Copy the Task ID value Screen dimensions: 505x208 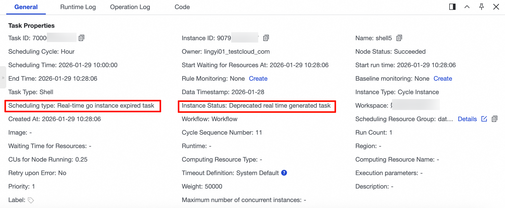(x=81, y=38)
